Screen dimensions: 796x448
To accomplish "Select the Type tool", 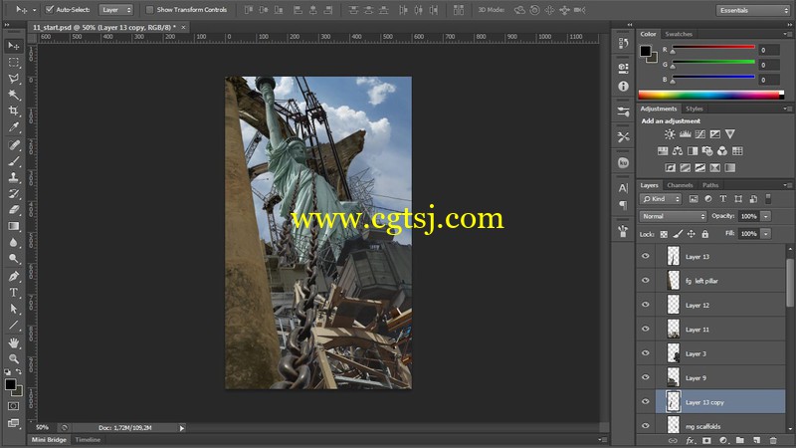I will pyautogui.click(x=14, y=293).
